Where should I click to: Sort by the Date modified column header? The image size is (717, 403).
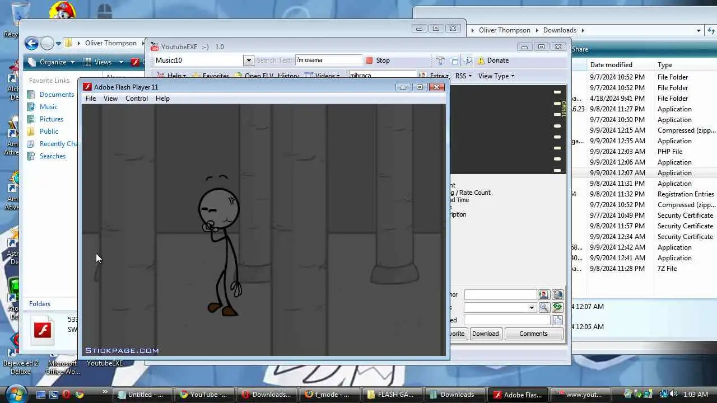(611, 65)
